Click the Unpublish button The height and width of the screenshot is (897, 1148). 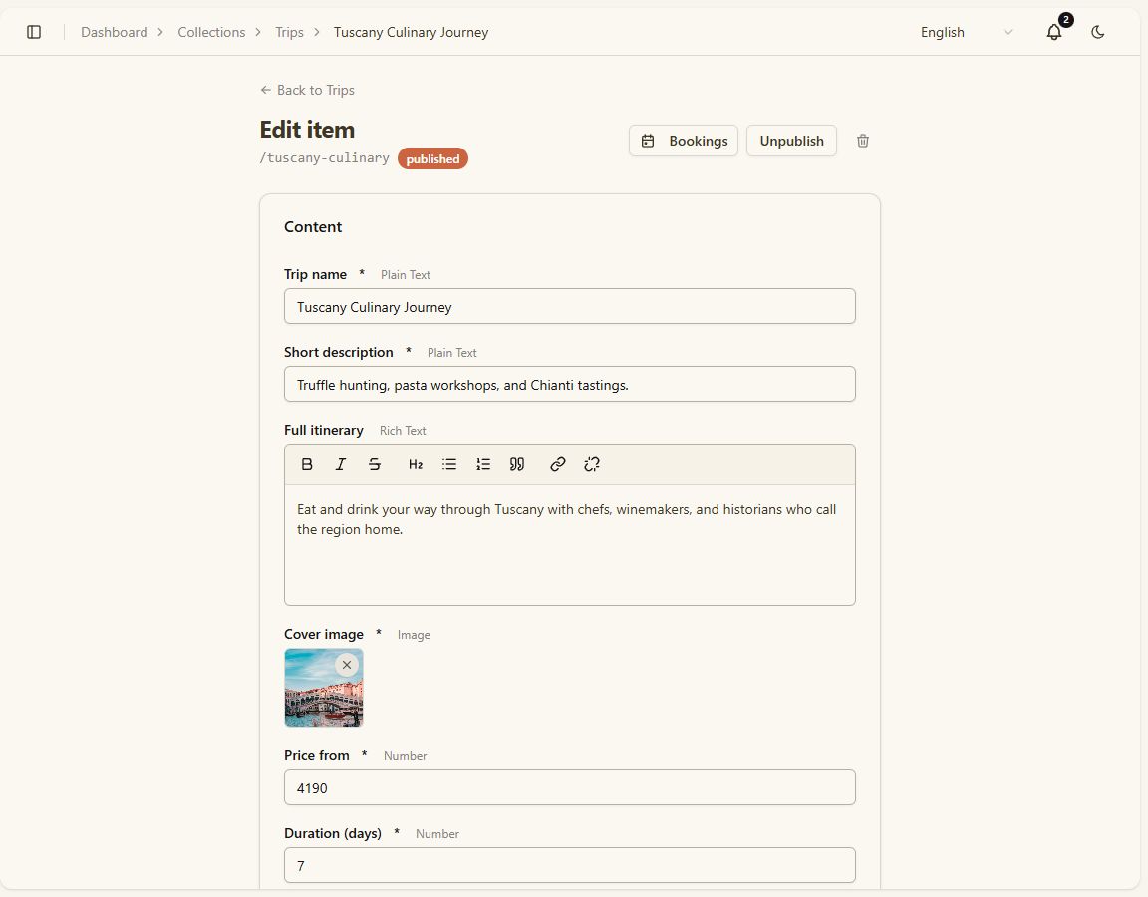coord(791,141)
